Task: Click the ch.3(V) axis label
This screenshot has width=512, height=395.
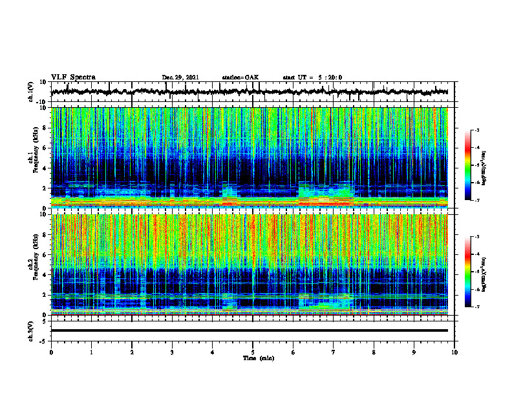Action: point(31,332)
